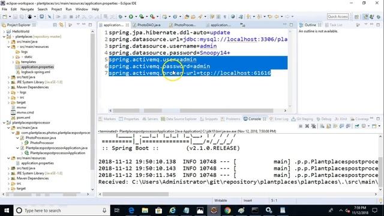This screenshot has height=216, width=384.
Task: Click the green Run button in toolbar
Action: point(131,17)
